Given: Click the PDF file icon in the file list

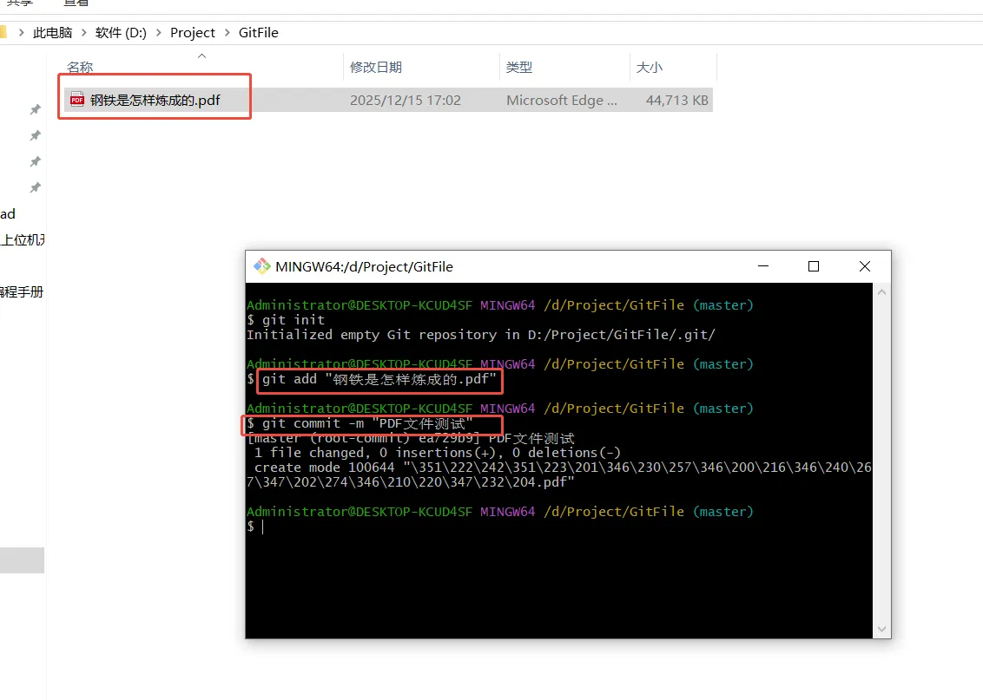Looking at the screenshot, I should coord(77,100).
